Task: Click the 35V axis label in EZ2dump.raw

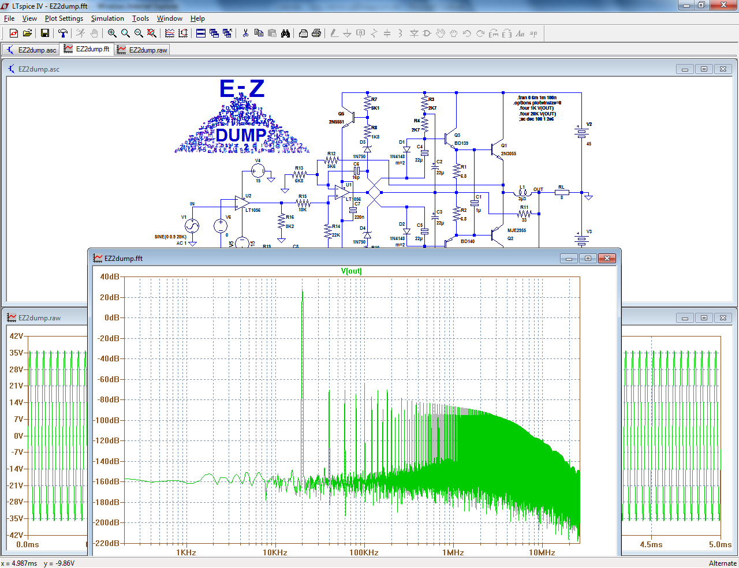Action: pos(16,353)
